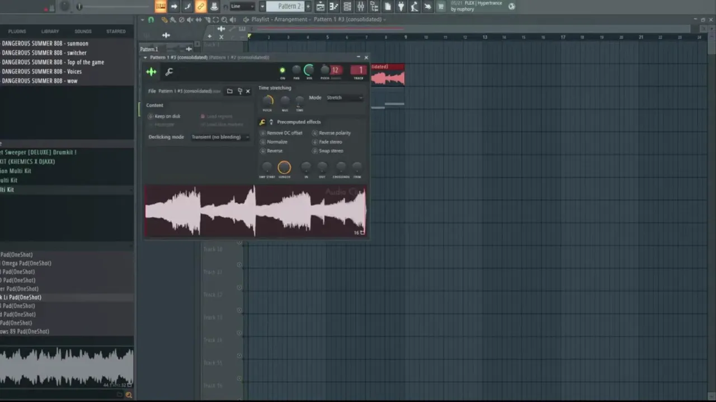Enable Reverse polarity

[x=332, y=133]
